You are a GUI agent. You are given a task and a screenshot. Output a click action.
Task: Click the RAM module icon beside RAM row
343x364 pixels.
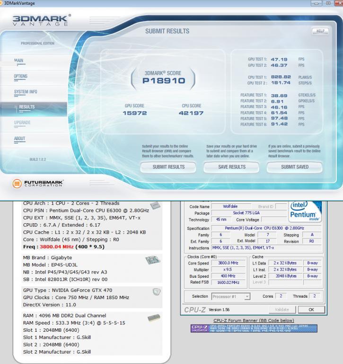pos(154,318)
